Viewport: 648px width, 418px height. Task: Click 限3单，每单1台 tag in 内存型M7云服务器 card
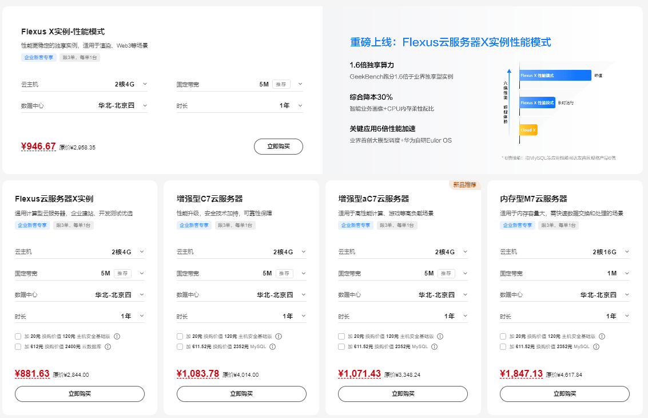pyautogui.click(x=558, y=225)
